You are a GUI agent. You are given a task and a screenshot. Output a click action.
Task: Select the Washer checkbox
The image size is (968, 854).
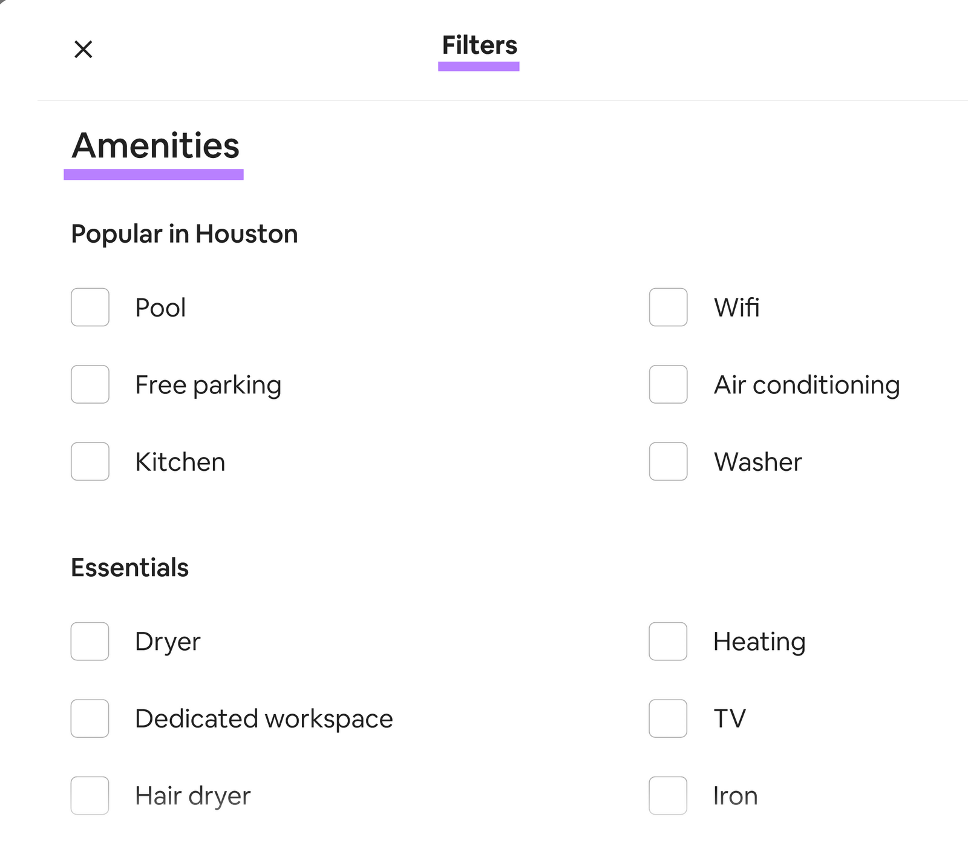(x=667, y=462)
